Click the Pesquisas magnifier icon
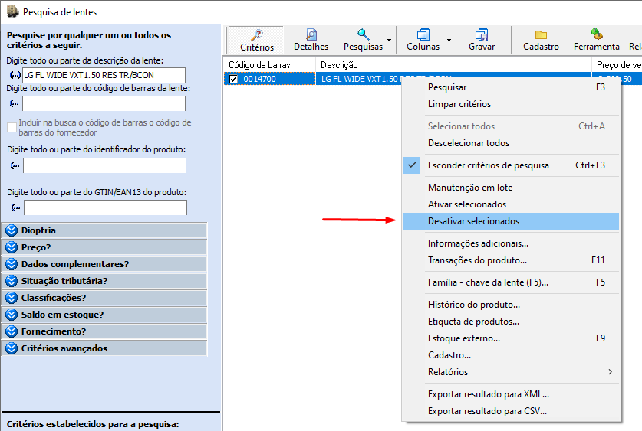This screenshot has width=642, height=431. click(x=363, y=34)
